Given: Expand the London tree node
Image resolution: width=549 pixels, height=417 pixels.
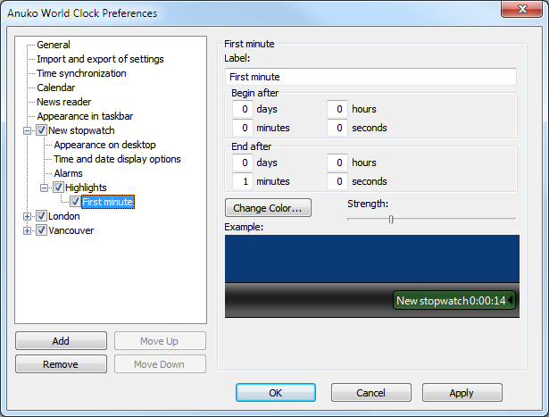Looking at the screenshot, I should tap(28, 216).
